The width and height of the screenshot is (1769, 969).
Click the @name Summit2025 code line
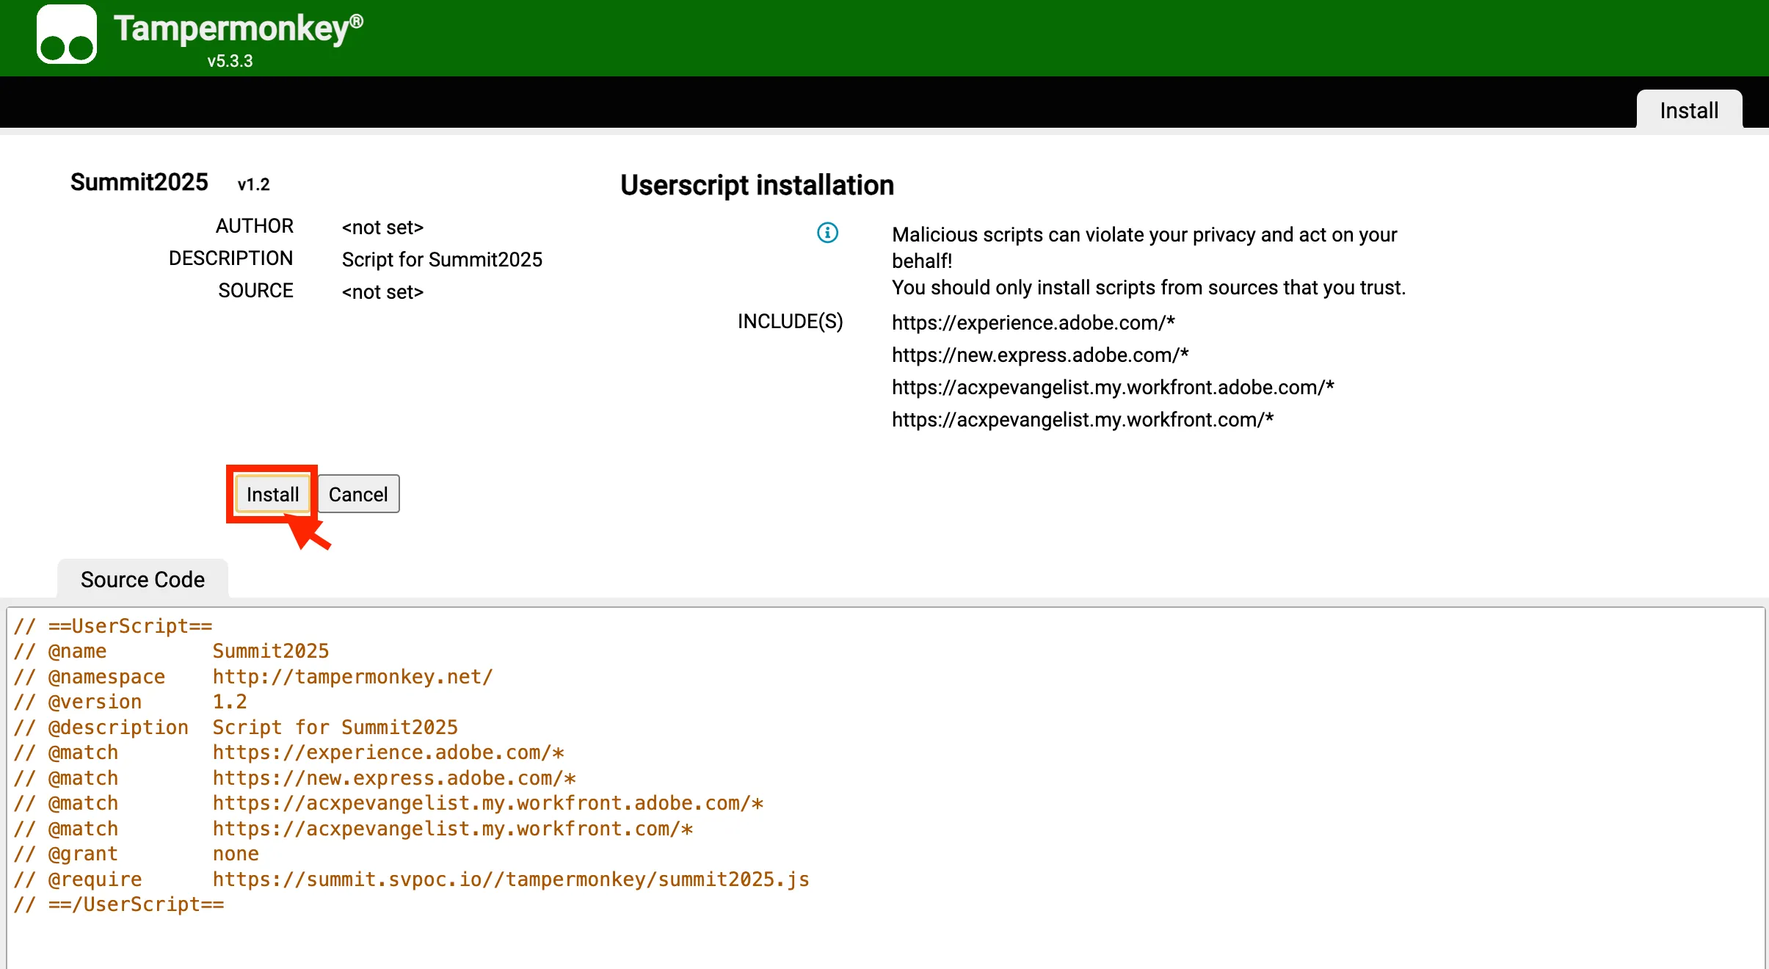[x=171, y=651]
